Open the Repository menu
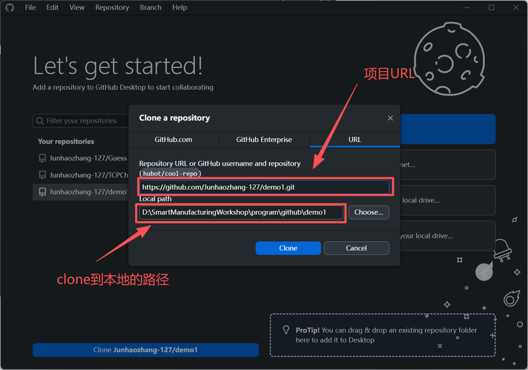The width and height of the screenshot is (528, 370). tap(112, 7)
